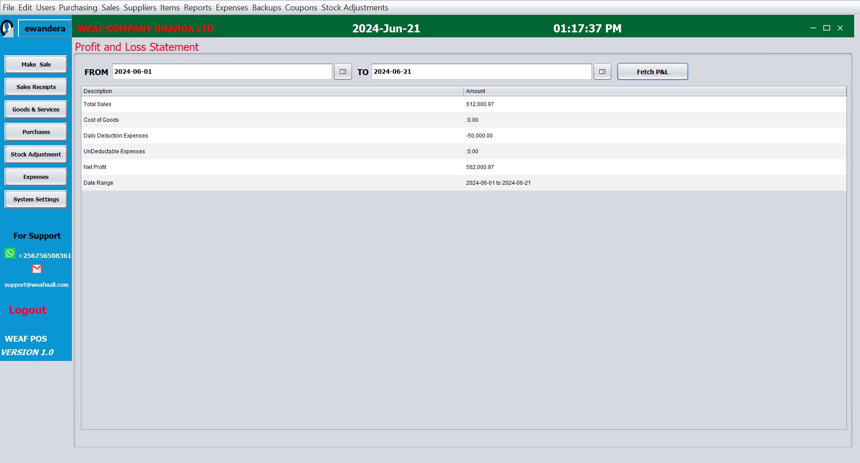Select the UnDeductable Expenses row
Image resolution: width=860 pixels, height=463 pixels.
click(x=463, y=151)
